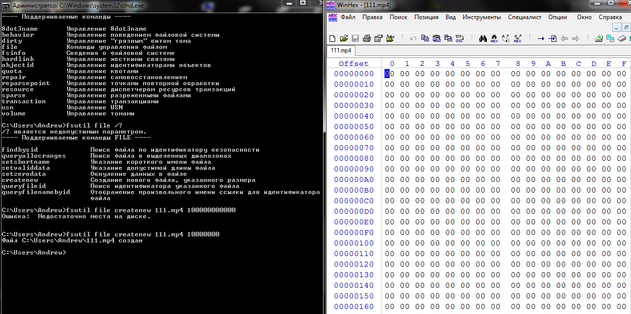Click 'reparsepoint' entry in cmd list
The image size is (631, 314).
click(26, 83)
